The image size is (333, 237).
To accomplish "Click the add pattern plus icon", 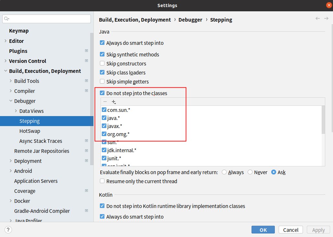I will [x=113, y=102].
